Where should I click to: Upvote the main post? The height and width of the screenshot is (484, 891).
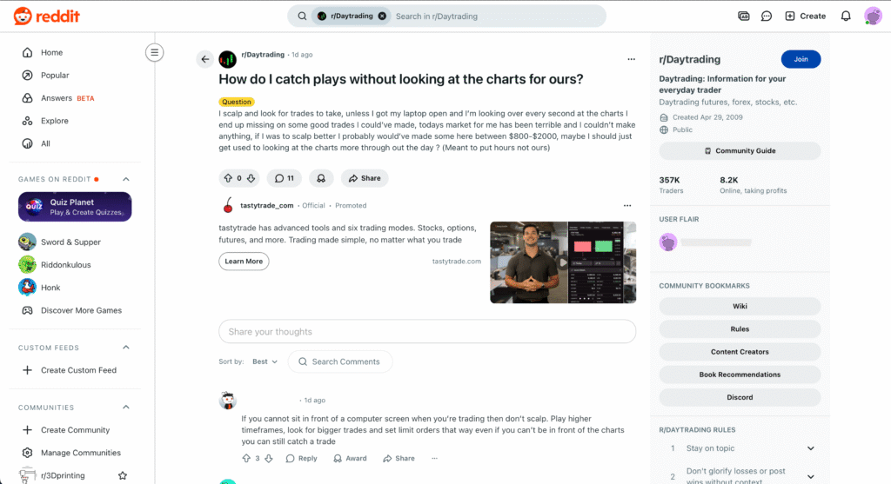[x=228, y=178]
